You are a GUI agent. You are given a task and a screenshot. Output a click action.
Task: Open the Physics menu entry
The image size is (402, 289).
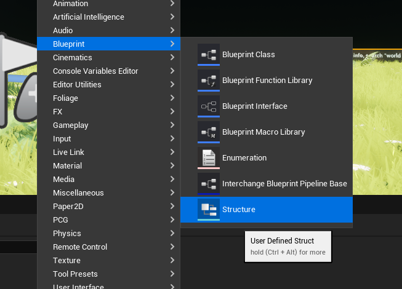66,233
